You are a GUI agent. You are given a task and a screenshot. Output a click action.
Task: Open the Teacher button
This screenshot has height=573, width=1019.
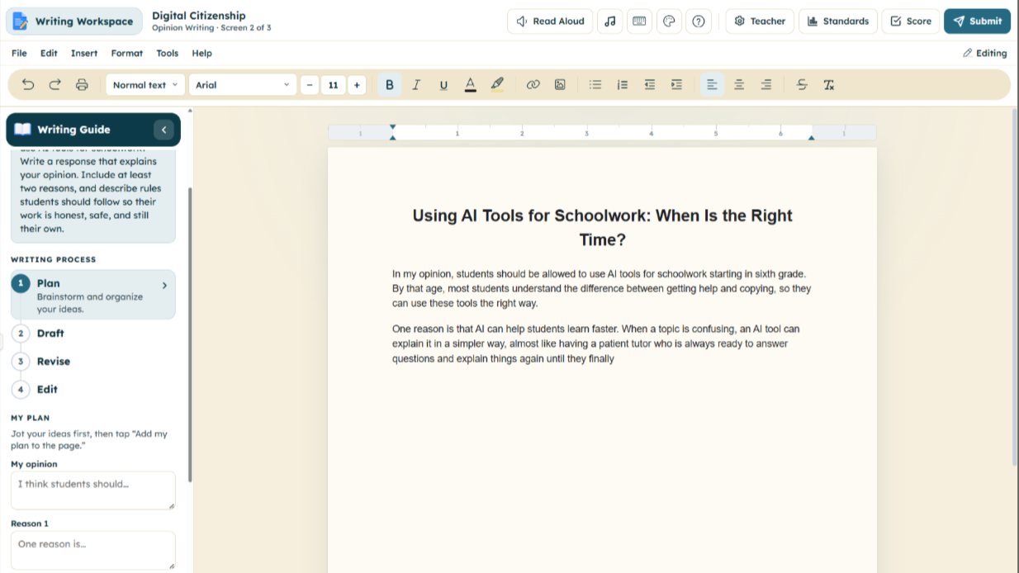[760, 21]
